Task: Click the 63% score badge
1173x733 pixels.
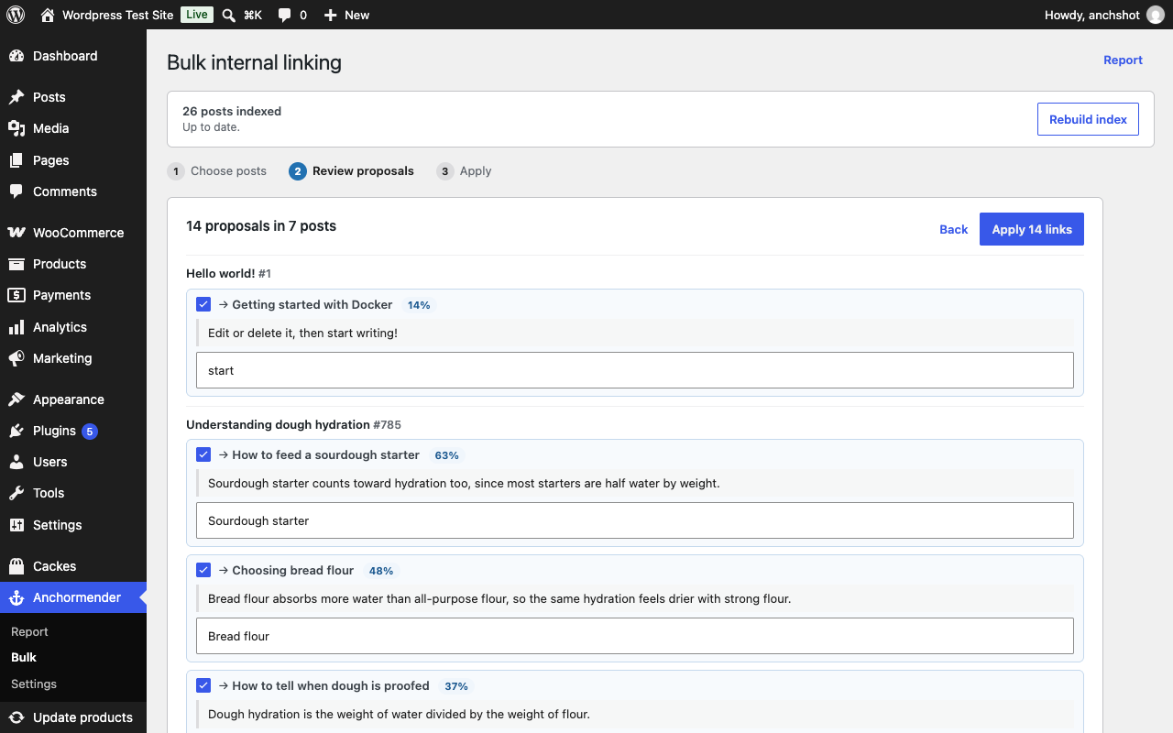Action: point(446,455)
